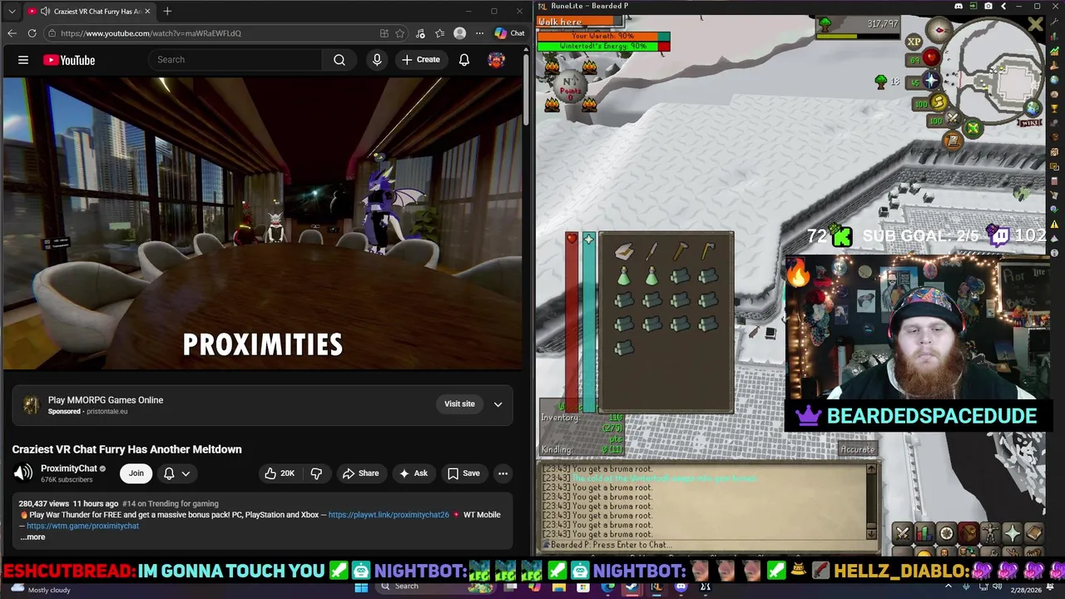Click the YouTube search input field
Screen dimensions: 1065x599
(235, 60)
